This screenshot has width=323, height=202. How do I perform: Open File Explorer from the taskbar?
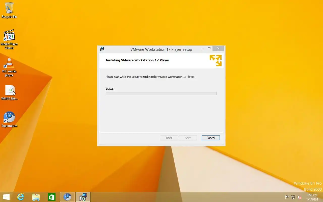tap(36, 197)
